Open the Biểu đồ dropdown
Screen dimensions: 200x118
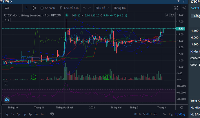pyautogui.click(x=102, y=8)
